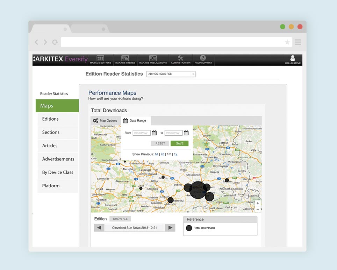
Task: Click the download marker near Bautzen
Action: (x=227, y=180)
